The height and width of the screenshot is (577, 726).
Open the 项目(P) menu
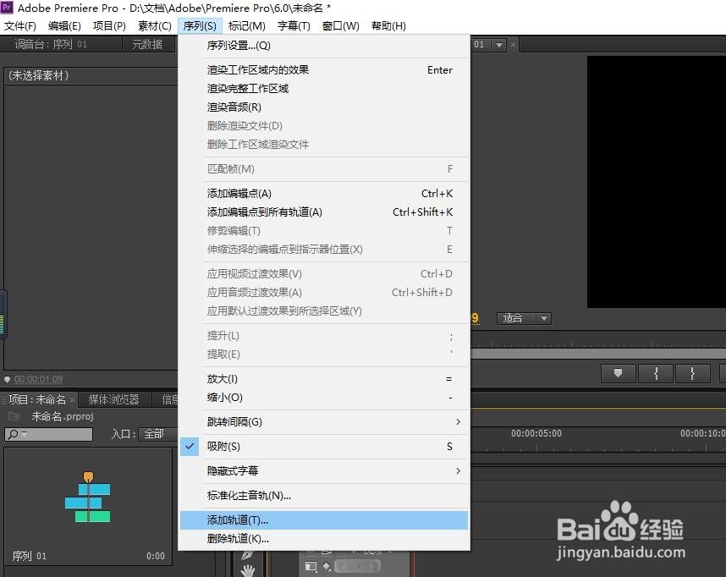pyautogui.click(x=109, y=26)
